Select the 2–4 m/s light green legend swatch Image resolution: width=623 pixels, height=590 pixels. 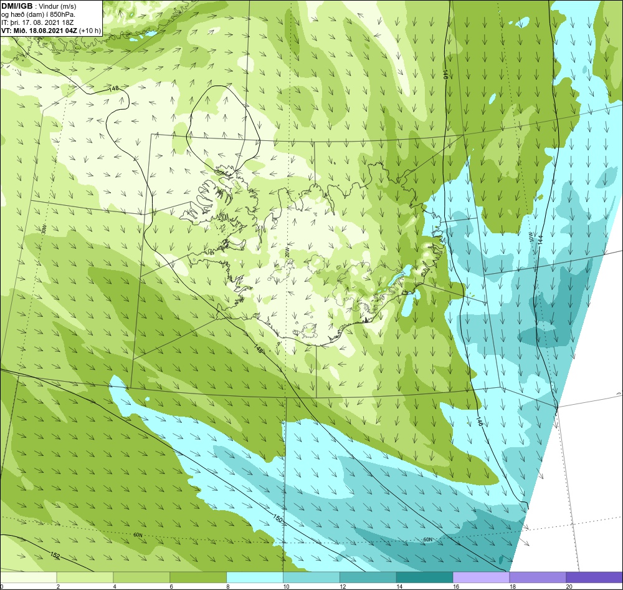85,577
